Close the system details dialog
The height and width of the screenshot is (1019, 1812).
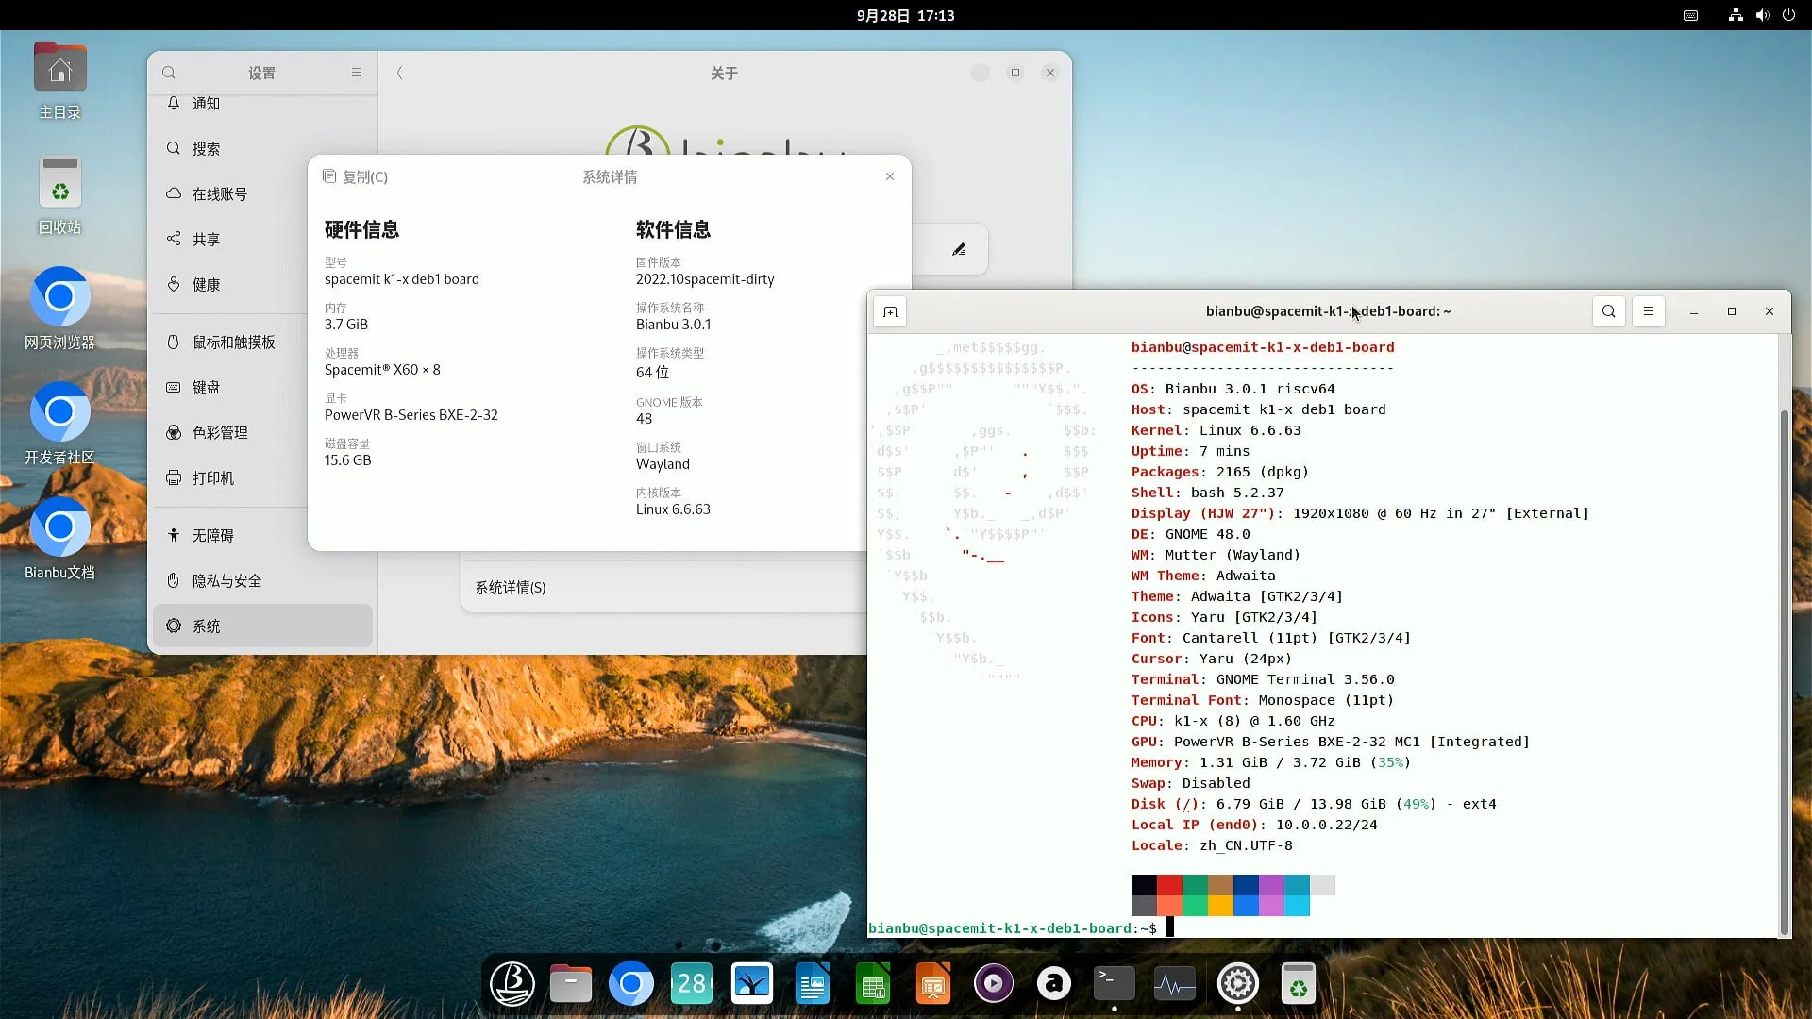pos(889,177)
